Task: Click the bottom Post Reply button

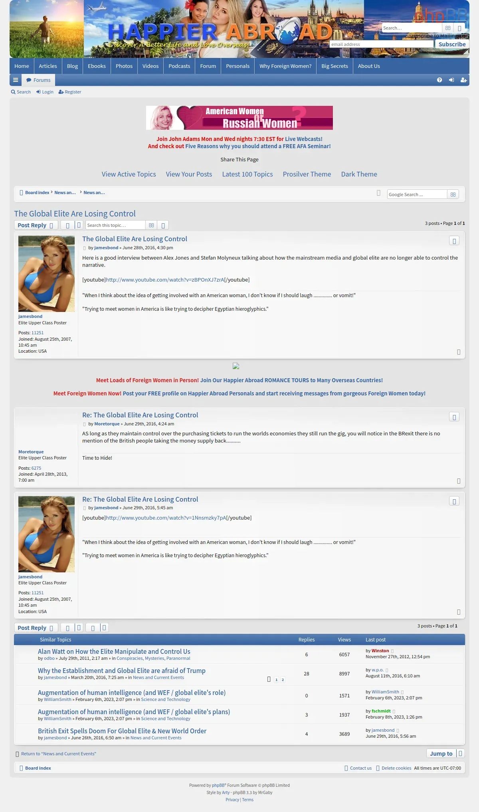Action: click(x=36, y=628)
